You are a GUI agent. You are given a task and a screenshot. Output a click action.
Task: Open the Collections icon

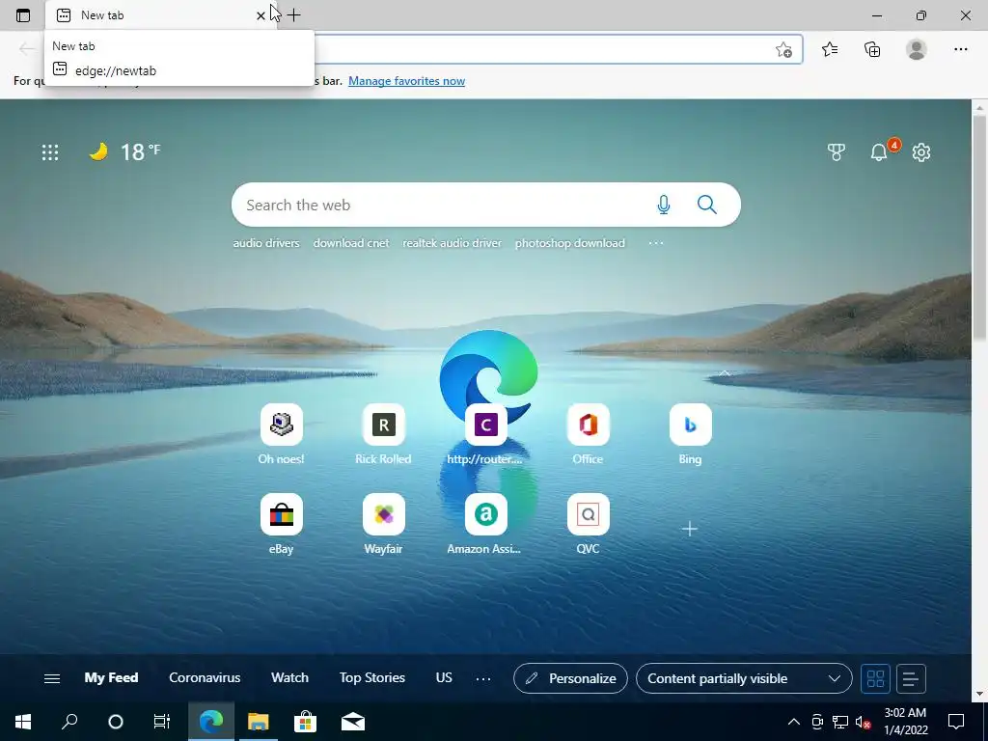click(x=872, y=49)
